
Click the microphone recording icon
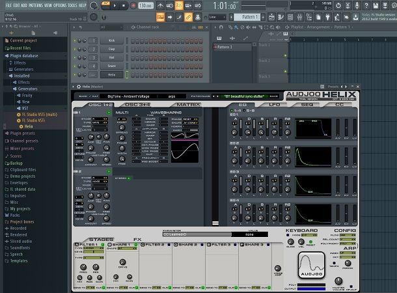(357, 5)
